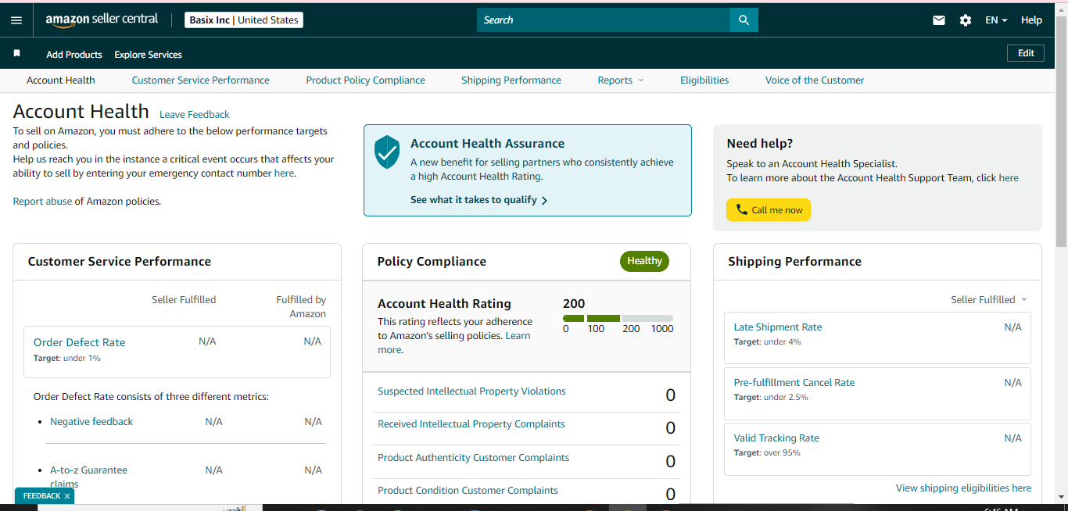This screenshot has width=1068, height=511.
Task: Open the Pre-fulfillment Cancel Rate link
Action: pos(794,383)
